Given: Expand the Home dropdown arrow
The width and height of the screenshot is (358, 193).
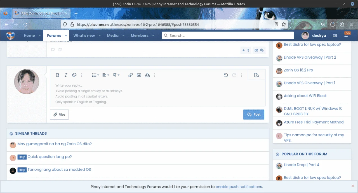Looking at the screenshot, I should pos(40,35).
